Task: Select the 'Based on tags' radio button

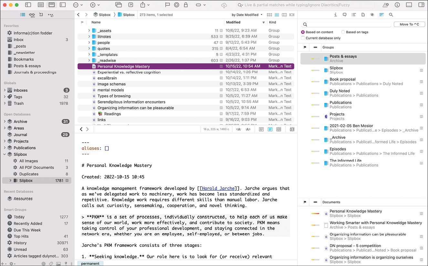Action: [343, 32]
